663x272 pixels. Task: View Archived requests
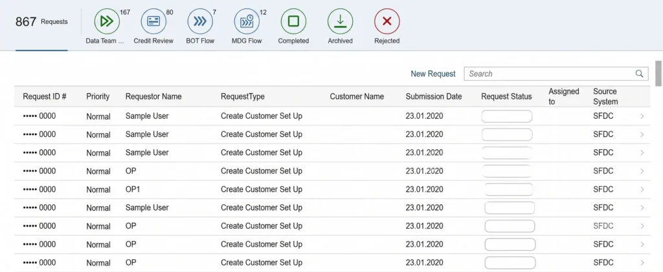341,21
